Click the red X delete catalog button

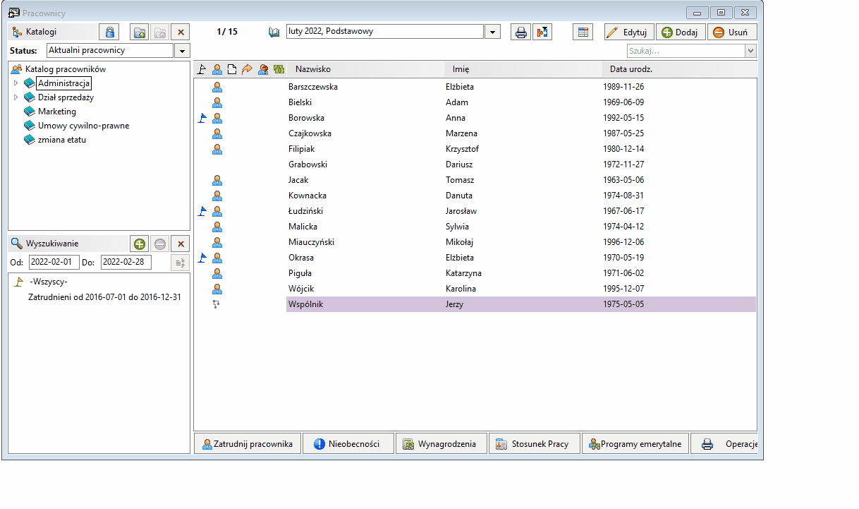181,32
